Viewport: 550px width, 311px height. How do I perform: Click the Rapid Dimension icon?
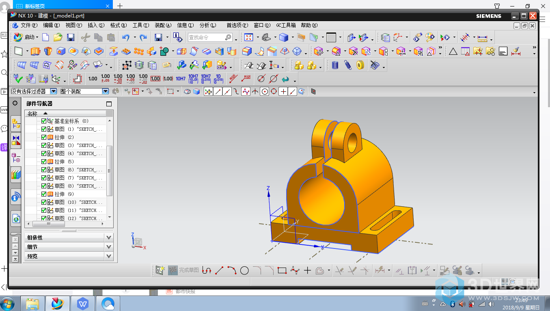[x=78, y=78]
